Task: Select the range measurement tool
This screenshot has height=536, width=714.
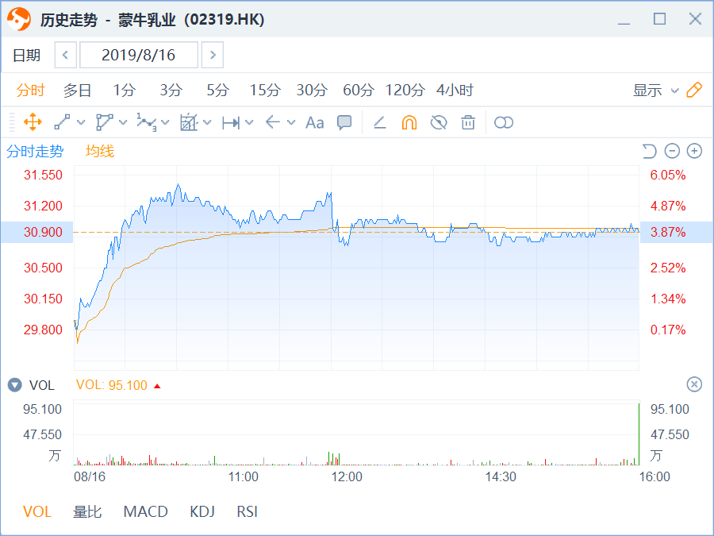Action: coord(231,122)
